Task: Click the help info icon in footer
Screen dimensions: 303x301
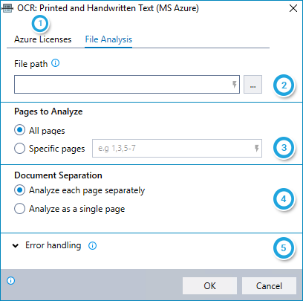Action: coord(11,281)
